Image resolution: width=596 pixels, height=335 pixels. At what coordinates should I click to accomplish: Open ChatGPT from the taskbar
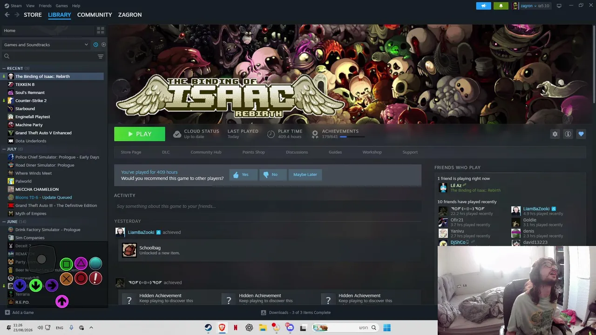[x=249, y=328]
